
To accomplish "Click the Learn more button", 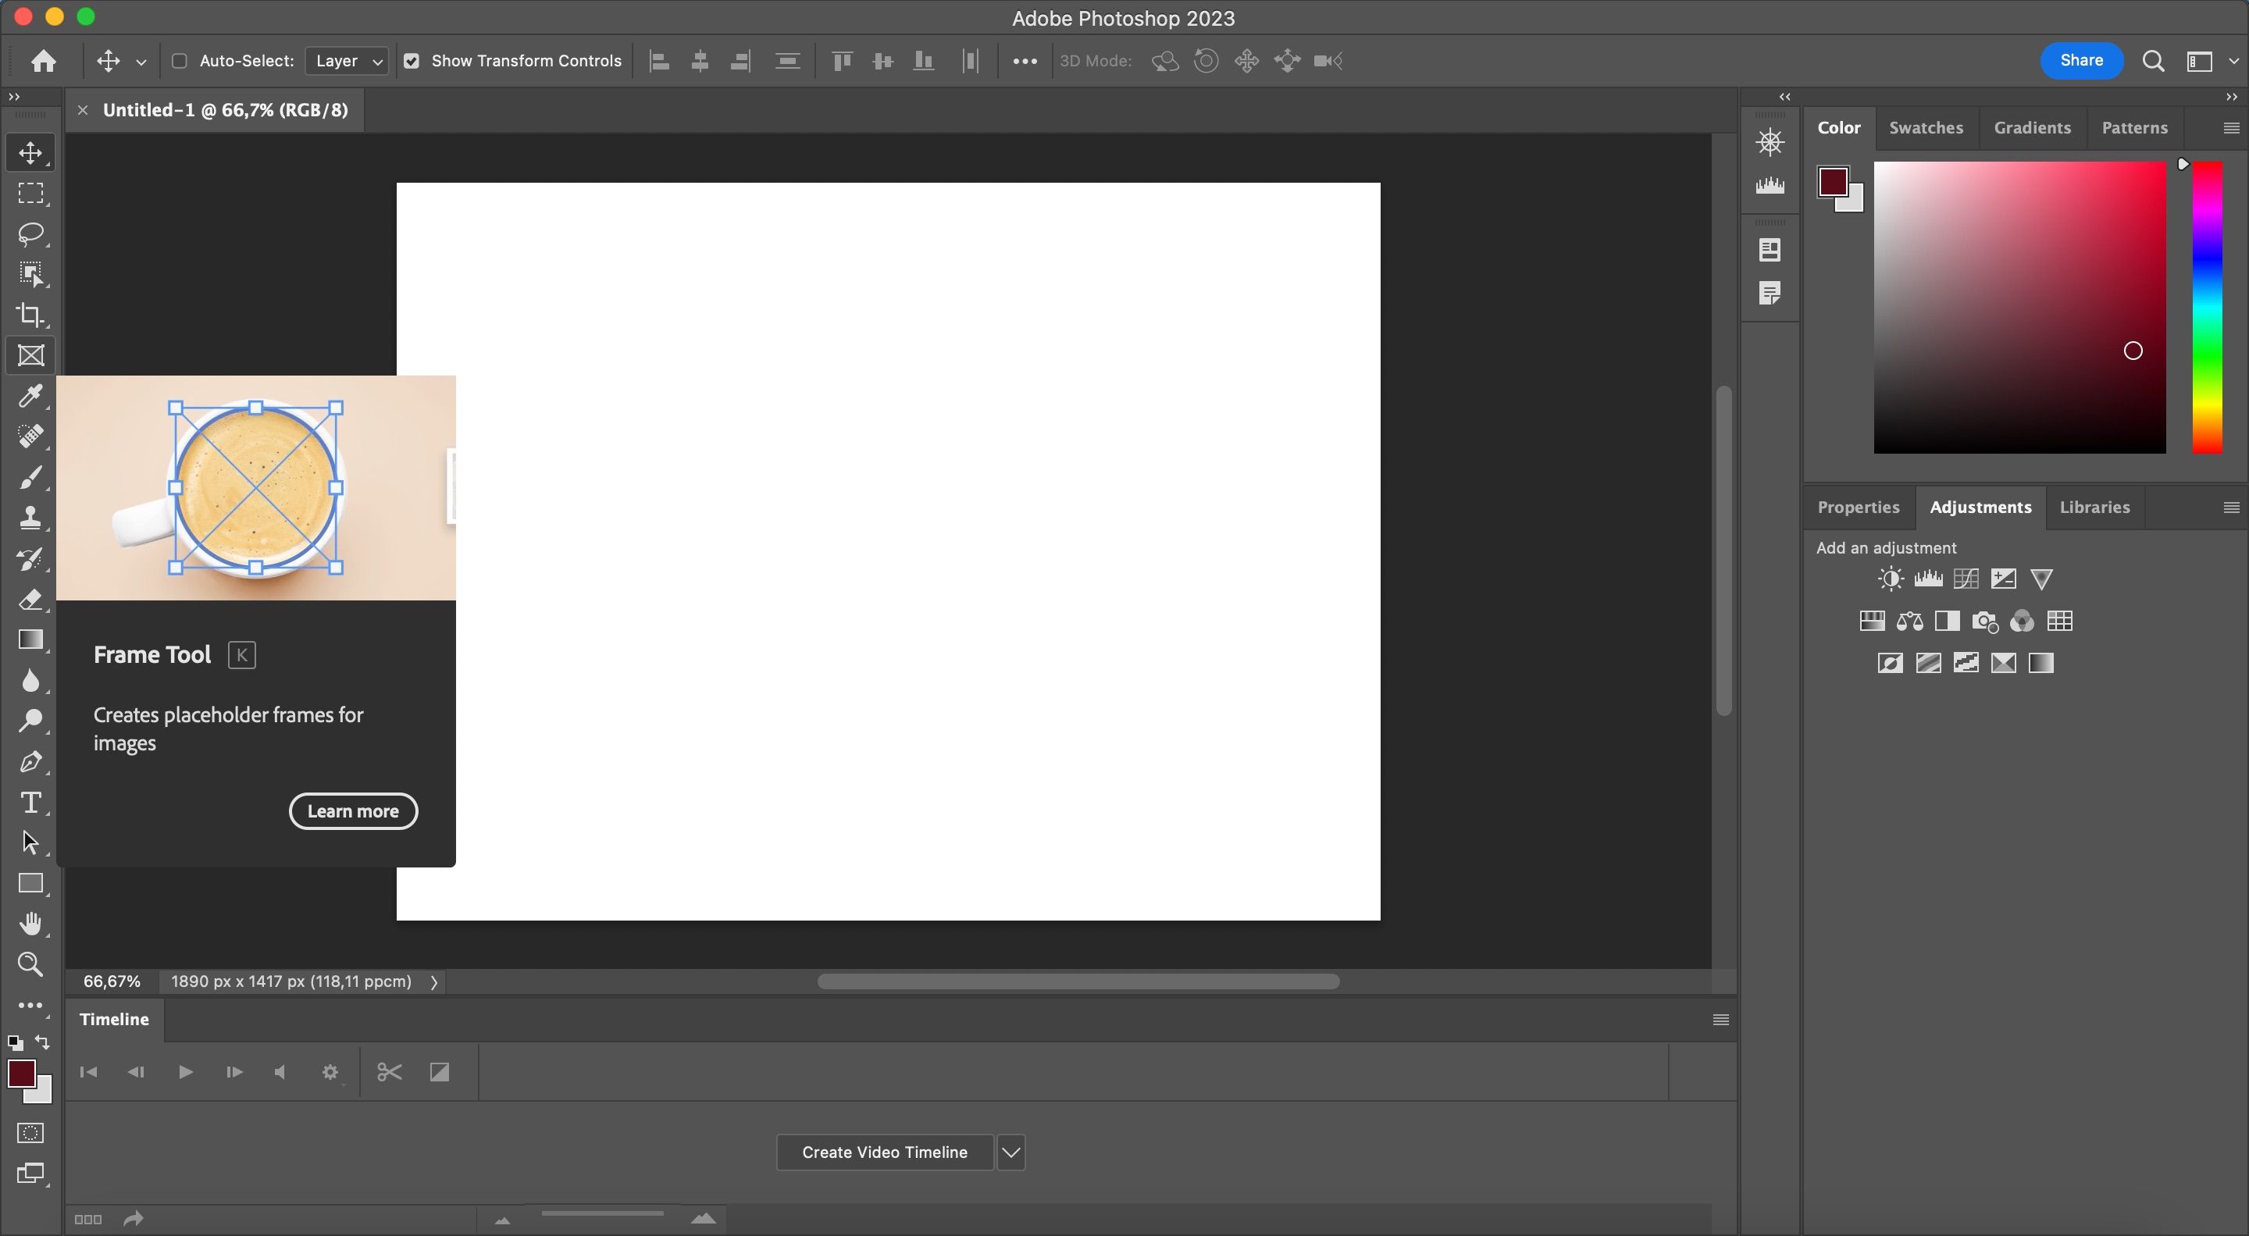I will (353, 811).
